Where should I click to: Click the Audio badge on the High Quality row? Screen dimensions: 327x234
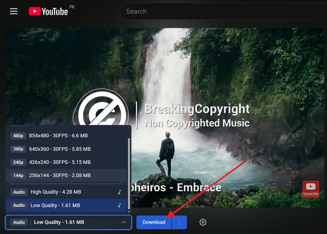click(18, 192)
